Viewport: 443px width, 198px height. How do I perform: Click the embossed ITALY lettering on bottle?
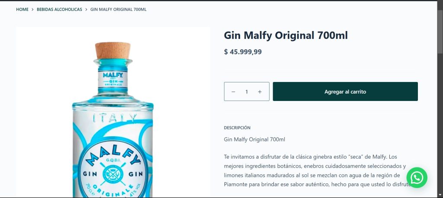(115, 118)
